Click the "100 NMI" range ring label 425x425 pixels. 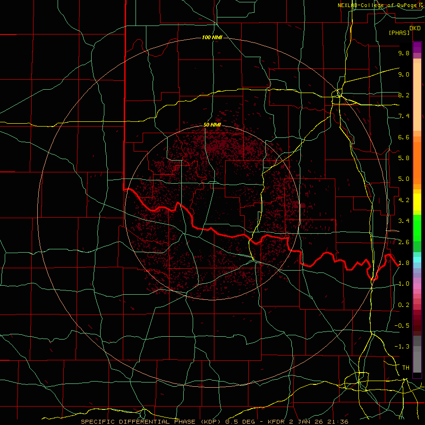click(x=212, y=37)
